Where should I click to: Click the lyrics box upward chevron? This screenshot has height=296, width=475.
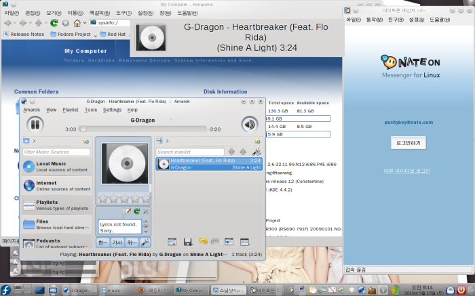[146, 226]
